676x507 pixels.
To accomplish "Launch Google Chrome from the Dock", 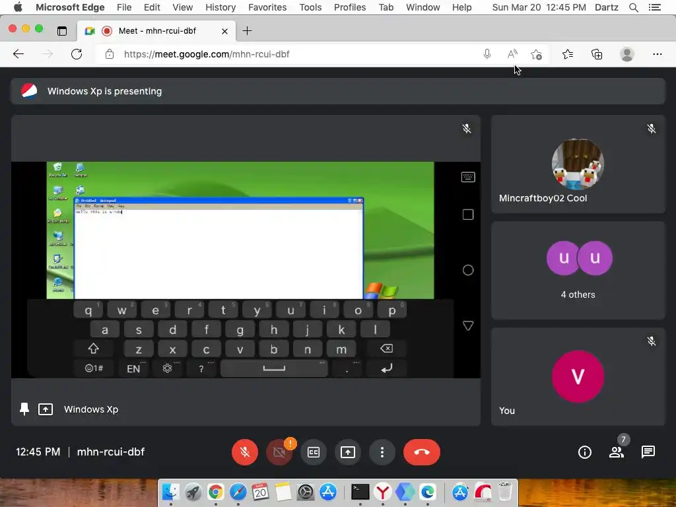I will pyautogui.click(x=216, y=491).
